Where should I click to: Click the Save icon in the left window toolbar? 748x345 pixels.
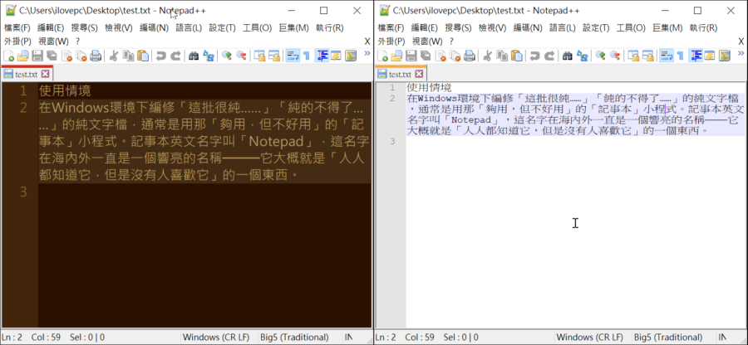(x=37, y=56)
